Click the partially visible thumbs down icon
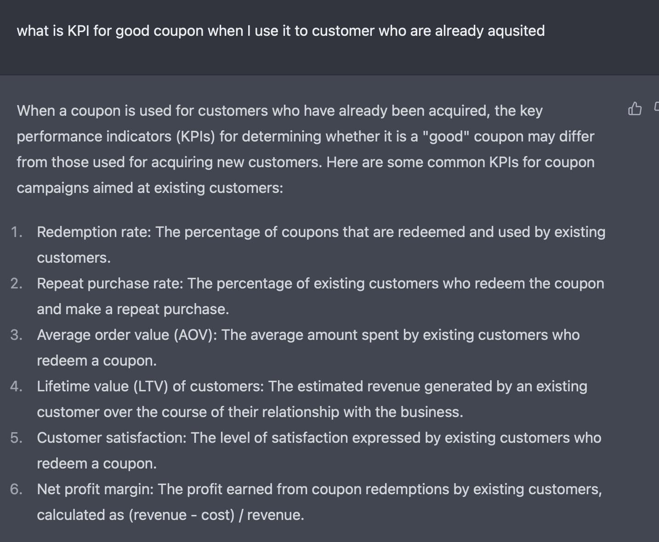 [656, 107]
